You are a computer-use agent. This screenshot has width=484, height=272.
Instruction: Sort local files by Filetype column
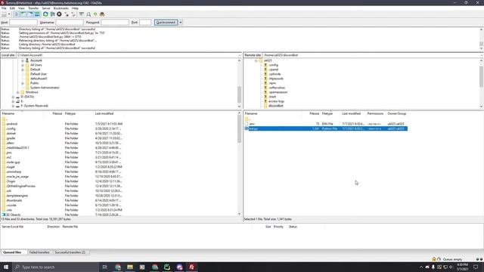pos(70,114)
